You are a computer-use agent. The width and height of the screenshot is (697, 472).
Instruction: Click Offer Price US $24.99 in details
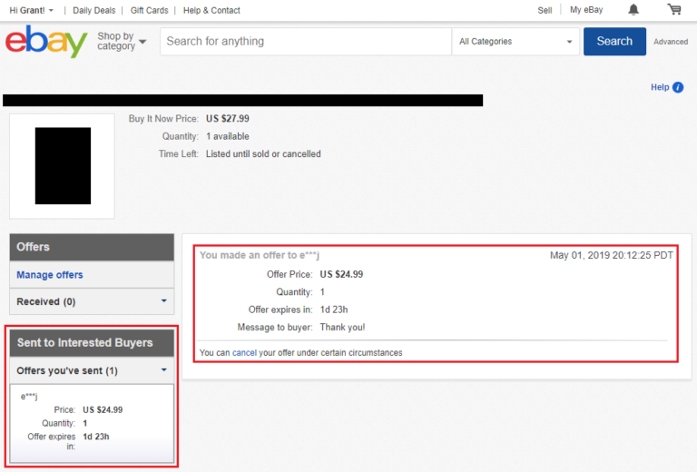click(341, 274)
